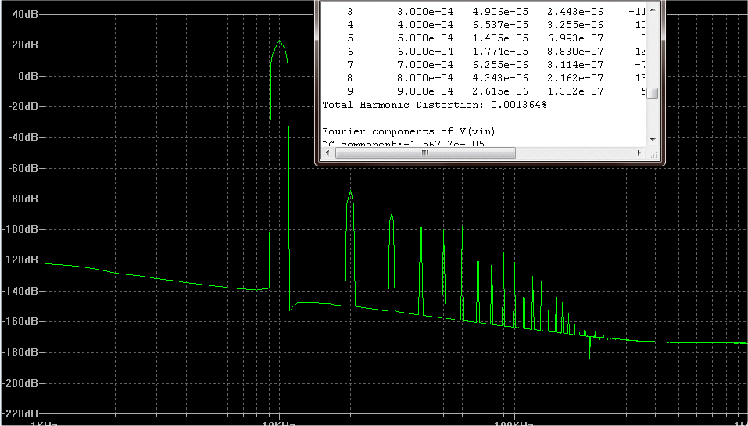Viewport: 748px width, 426px height.
Task: Click the 40dB label on vertical axis
Action: coord(24,14)
